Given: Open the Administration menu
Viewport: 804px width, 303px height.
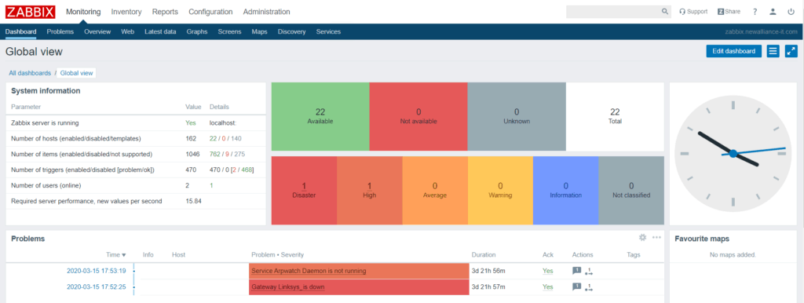Looking at the screenshot, I should 266,12.
